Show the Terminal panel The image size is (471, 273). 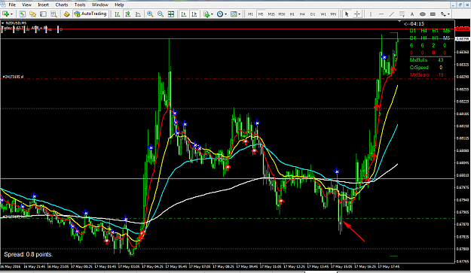point(43,14)
